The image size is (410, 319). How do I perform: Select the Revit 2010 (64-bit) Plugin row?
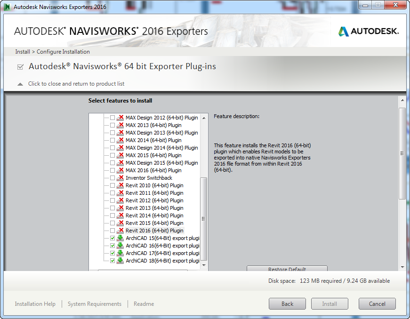(154, 185)
